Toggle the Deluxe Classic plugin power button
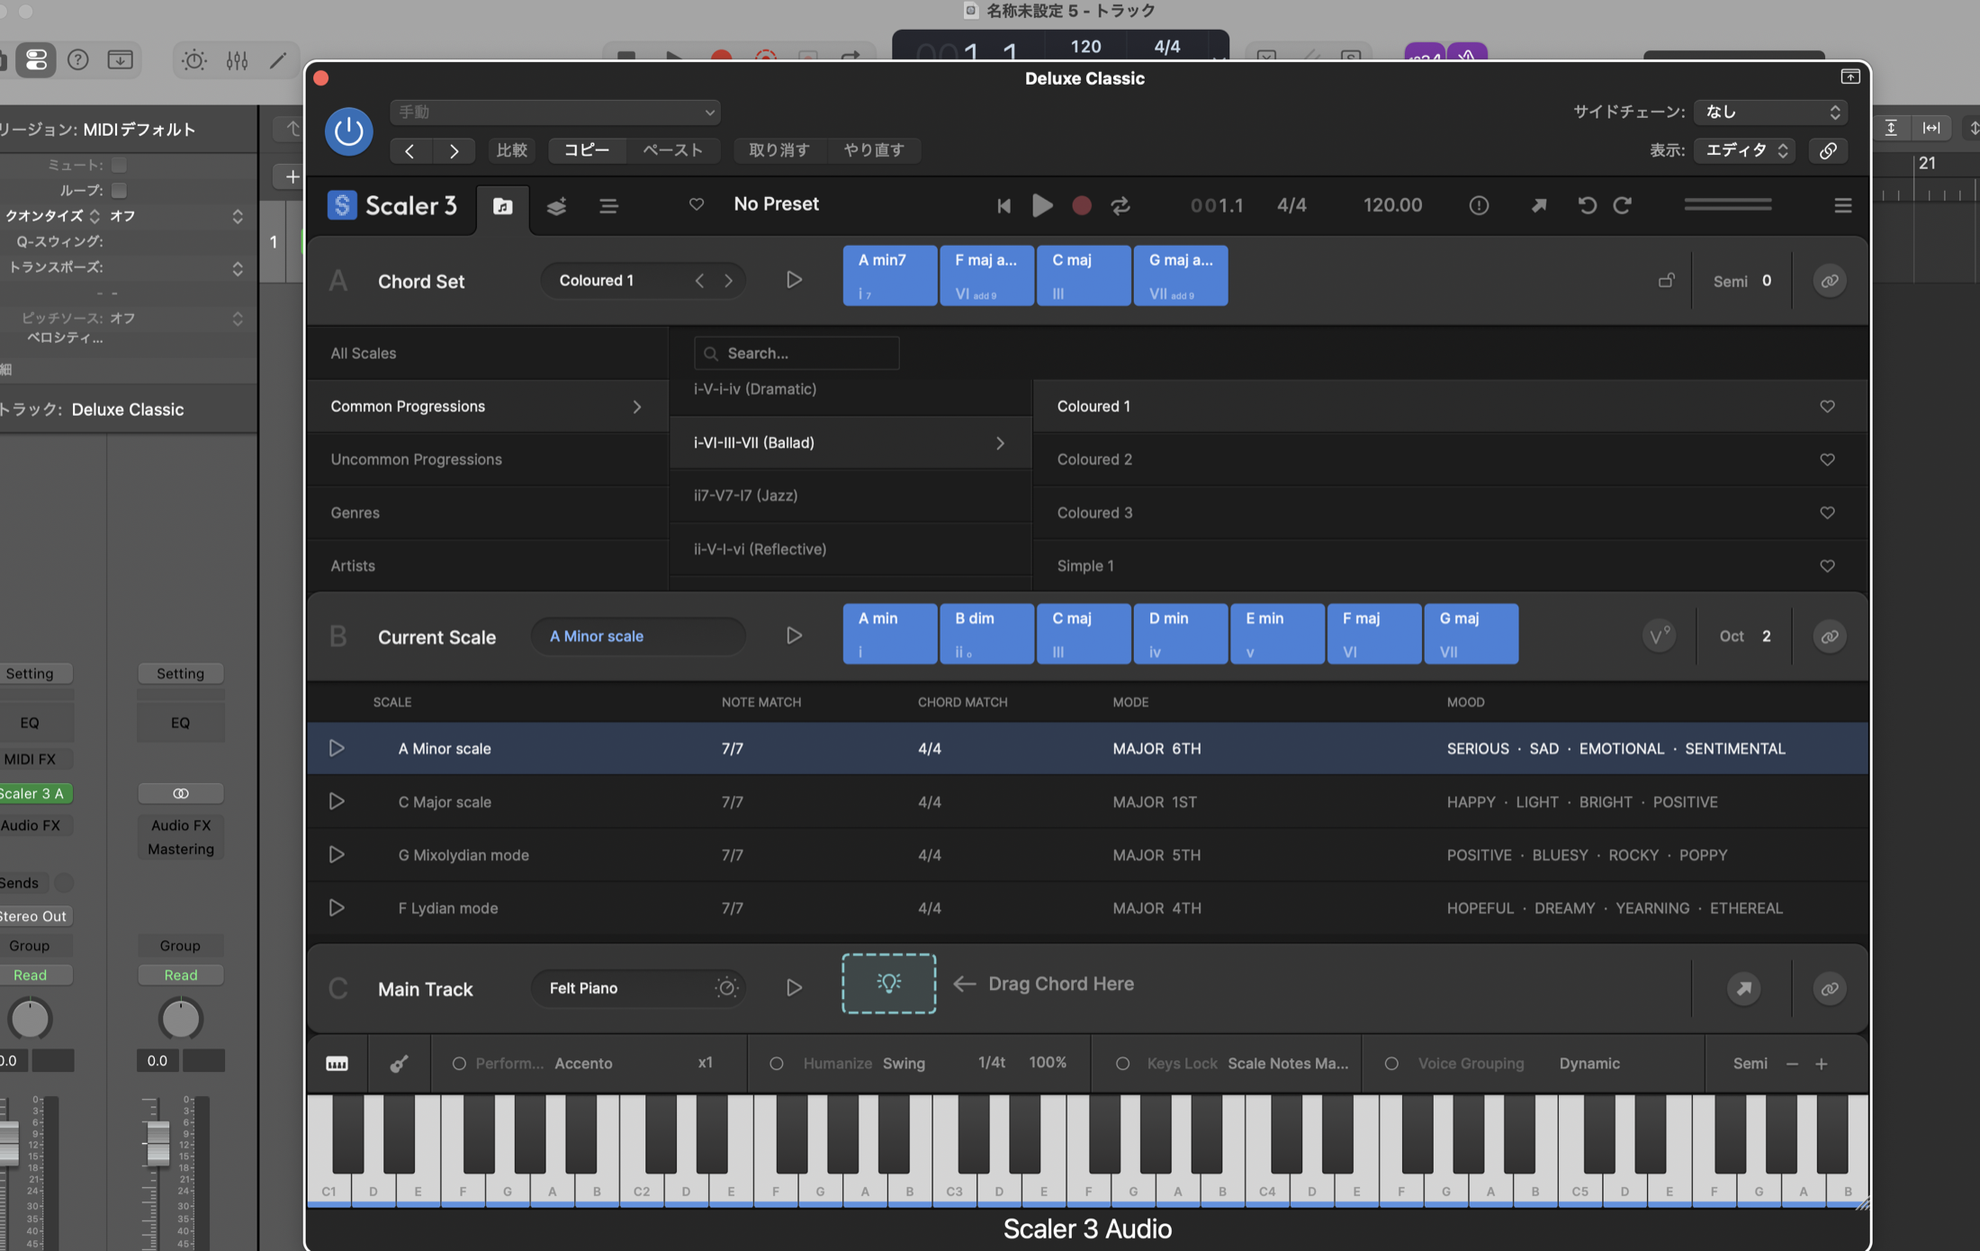 349,132
